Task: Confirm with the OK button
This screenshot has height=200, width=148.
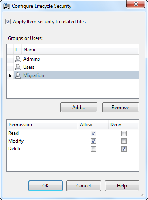Action: pos(45,186)
